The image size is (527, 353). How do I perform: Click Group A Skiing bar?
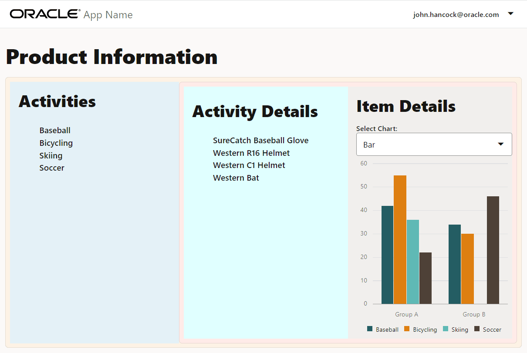(x=413, y=262)
